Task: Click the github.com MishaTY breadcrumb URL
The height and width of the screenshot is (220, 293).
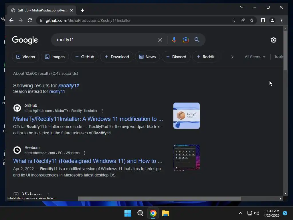Action: click(61, 111)
